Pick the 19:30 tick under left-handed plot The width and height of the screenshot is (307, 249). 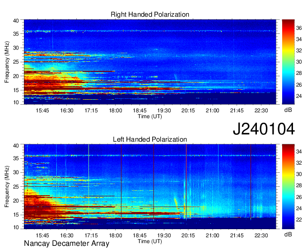click(164, 235)
